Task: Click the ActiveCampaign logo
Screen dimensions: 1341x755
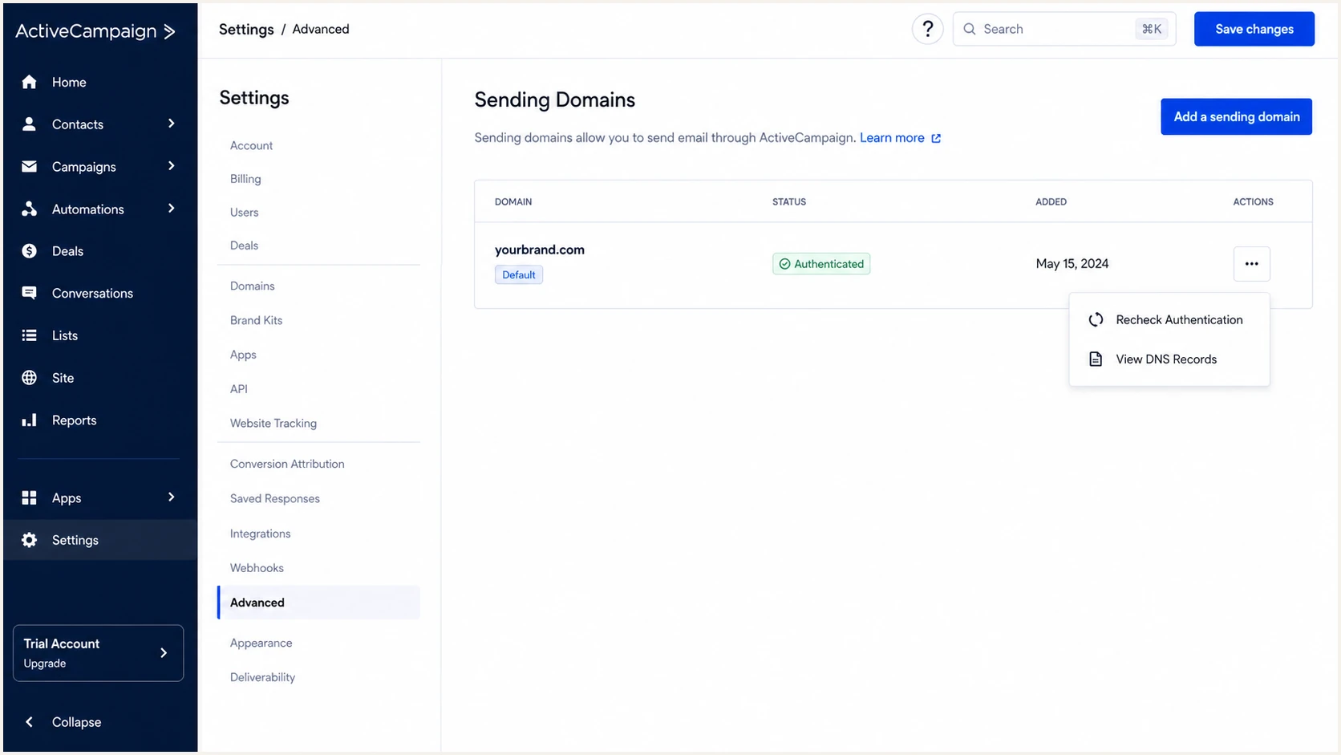Action: tap(95, 31)
